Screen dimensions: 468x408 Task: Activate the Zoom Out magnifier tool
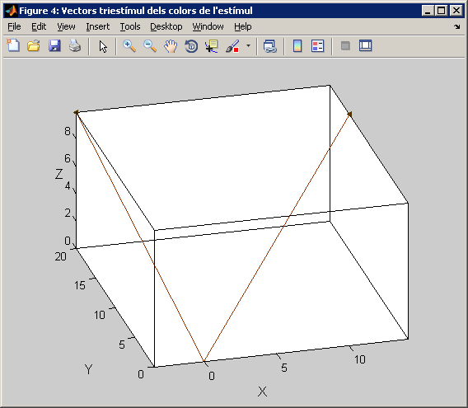(x=150, y=46)
